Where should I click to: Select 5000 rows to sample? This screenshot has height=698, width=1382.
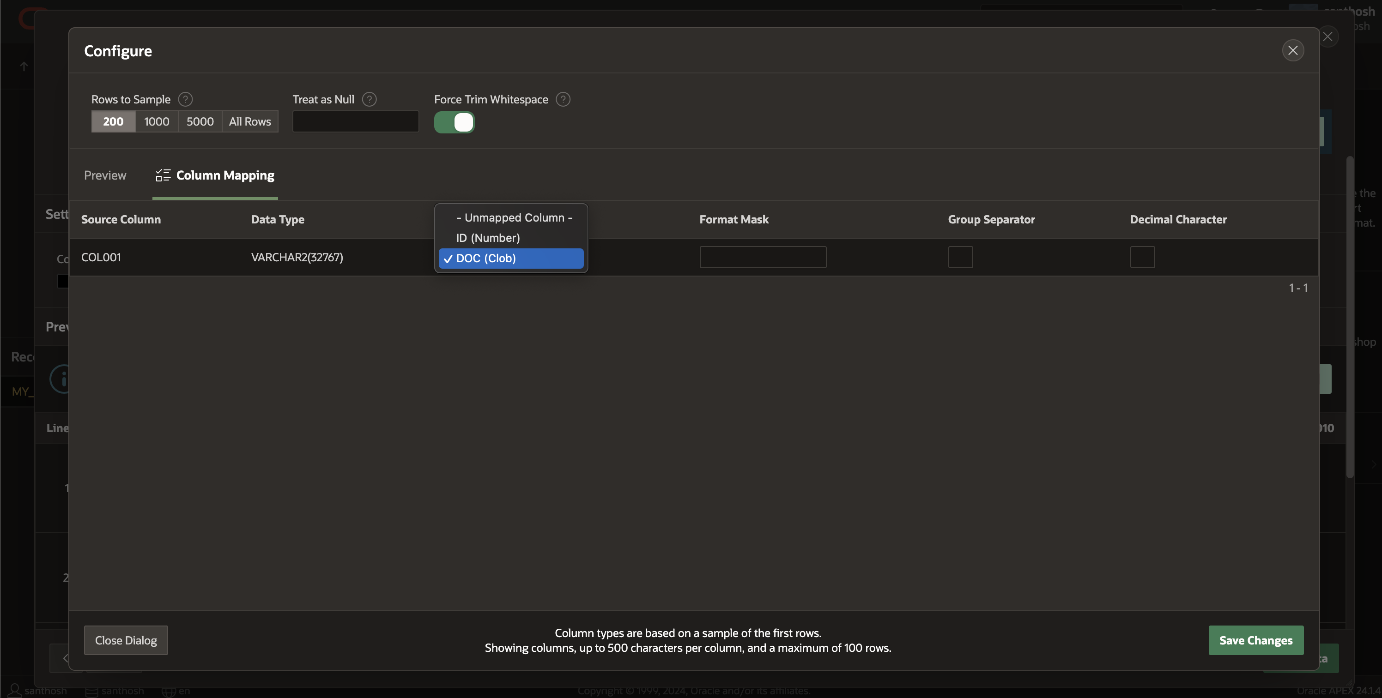point(200,122)
